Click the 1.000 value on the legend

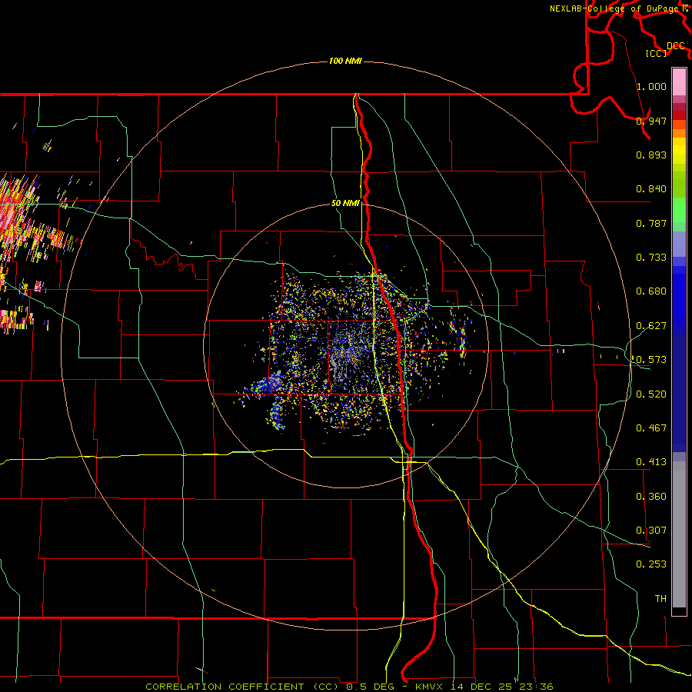[651, 86]
